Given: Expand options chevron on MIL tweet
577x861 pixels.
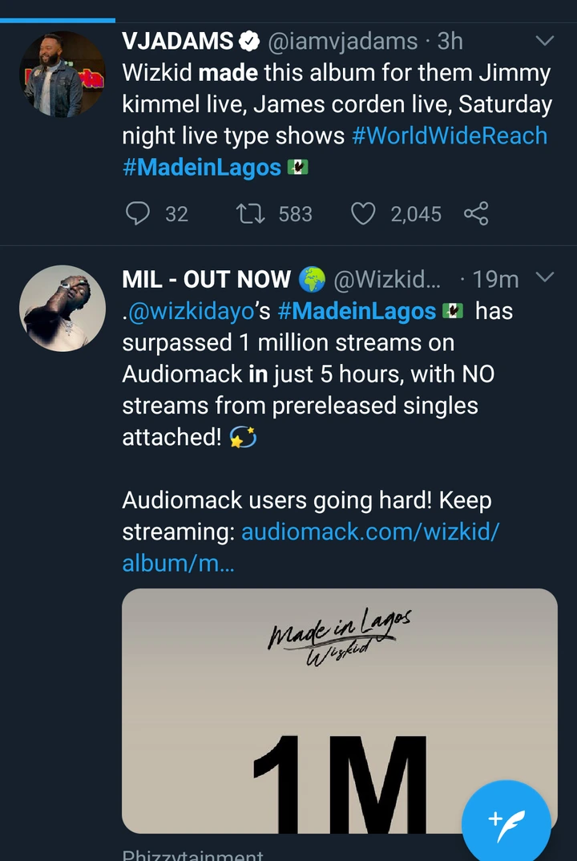Looking at the screenshot, I should pos(544,278).
